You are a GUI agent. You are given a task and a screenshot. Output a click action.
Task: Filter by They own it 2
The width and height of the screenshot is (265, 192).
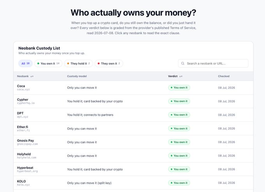click(x=109, y=63)
